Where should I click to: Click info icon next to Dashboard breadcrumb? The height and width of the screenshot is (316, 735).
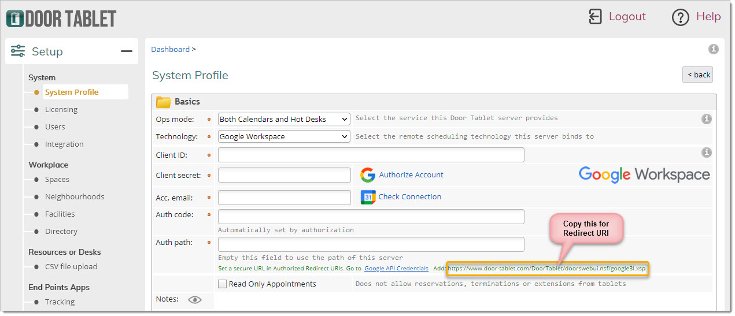(x=714, y=49)
